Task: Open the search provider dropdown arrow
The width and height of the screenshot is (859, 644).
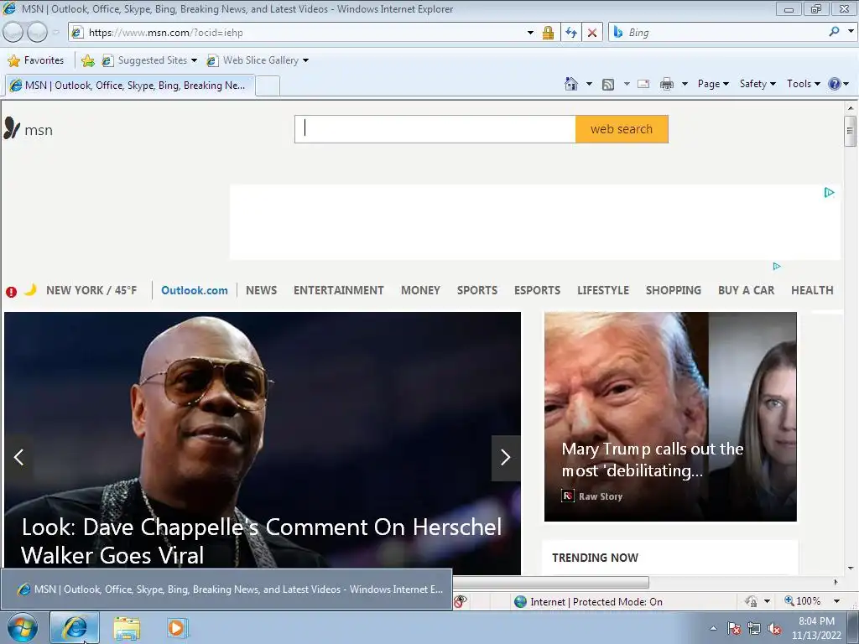Action: pos(851,32)
